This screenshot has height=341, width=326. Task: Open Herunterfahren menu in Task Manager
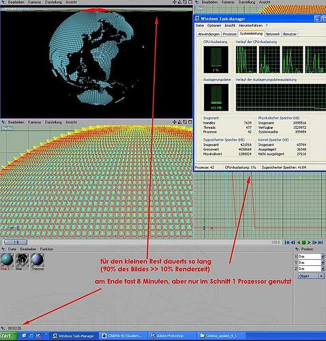(250, 25)
